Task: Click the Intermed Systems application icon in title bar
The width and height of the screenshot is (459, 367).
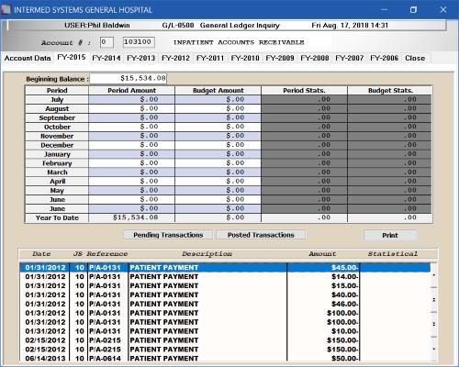Action: [6, 10]
